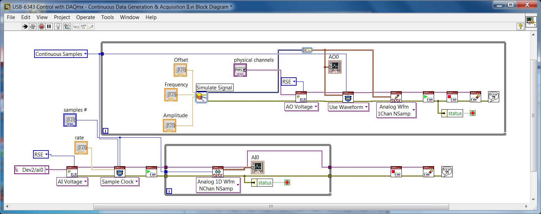This screenshot has height=214, width=541.
Task: Toggle Retain Wire Values button
Action: (67, 26)
